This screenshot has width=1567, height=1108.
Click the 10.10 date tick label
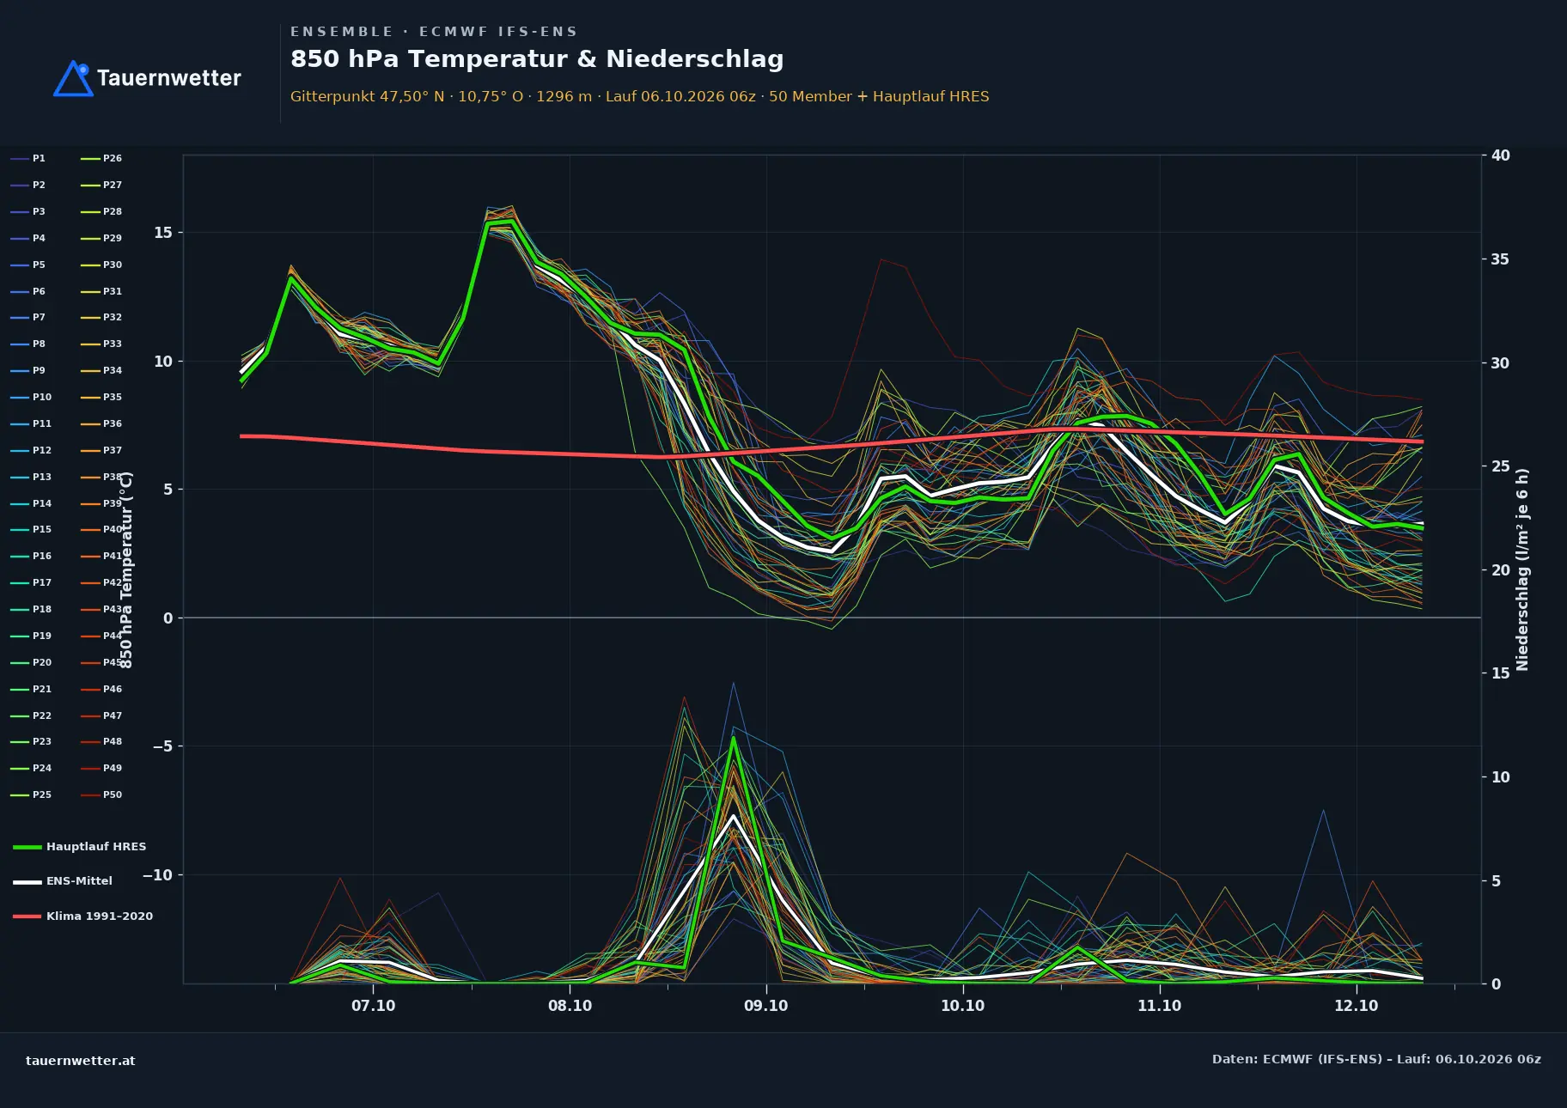point(963,1006)
